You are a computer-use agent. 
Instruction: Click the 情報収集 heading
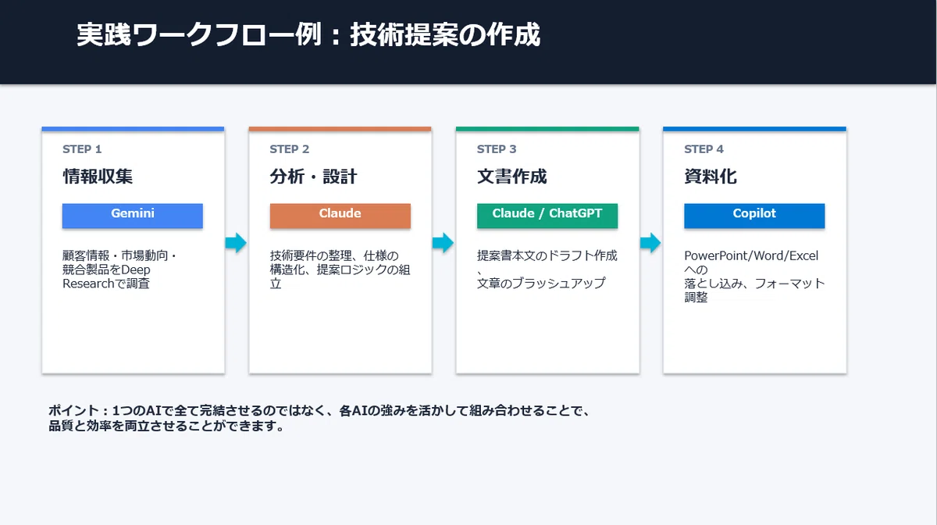98,177
